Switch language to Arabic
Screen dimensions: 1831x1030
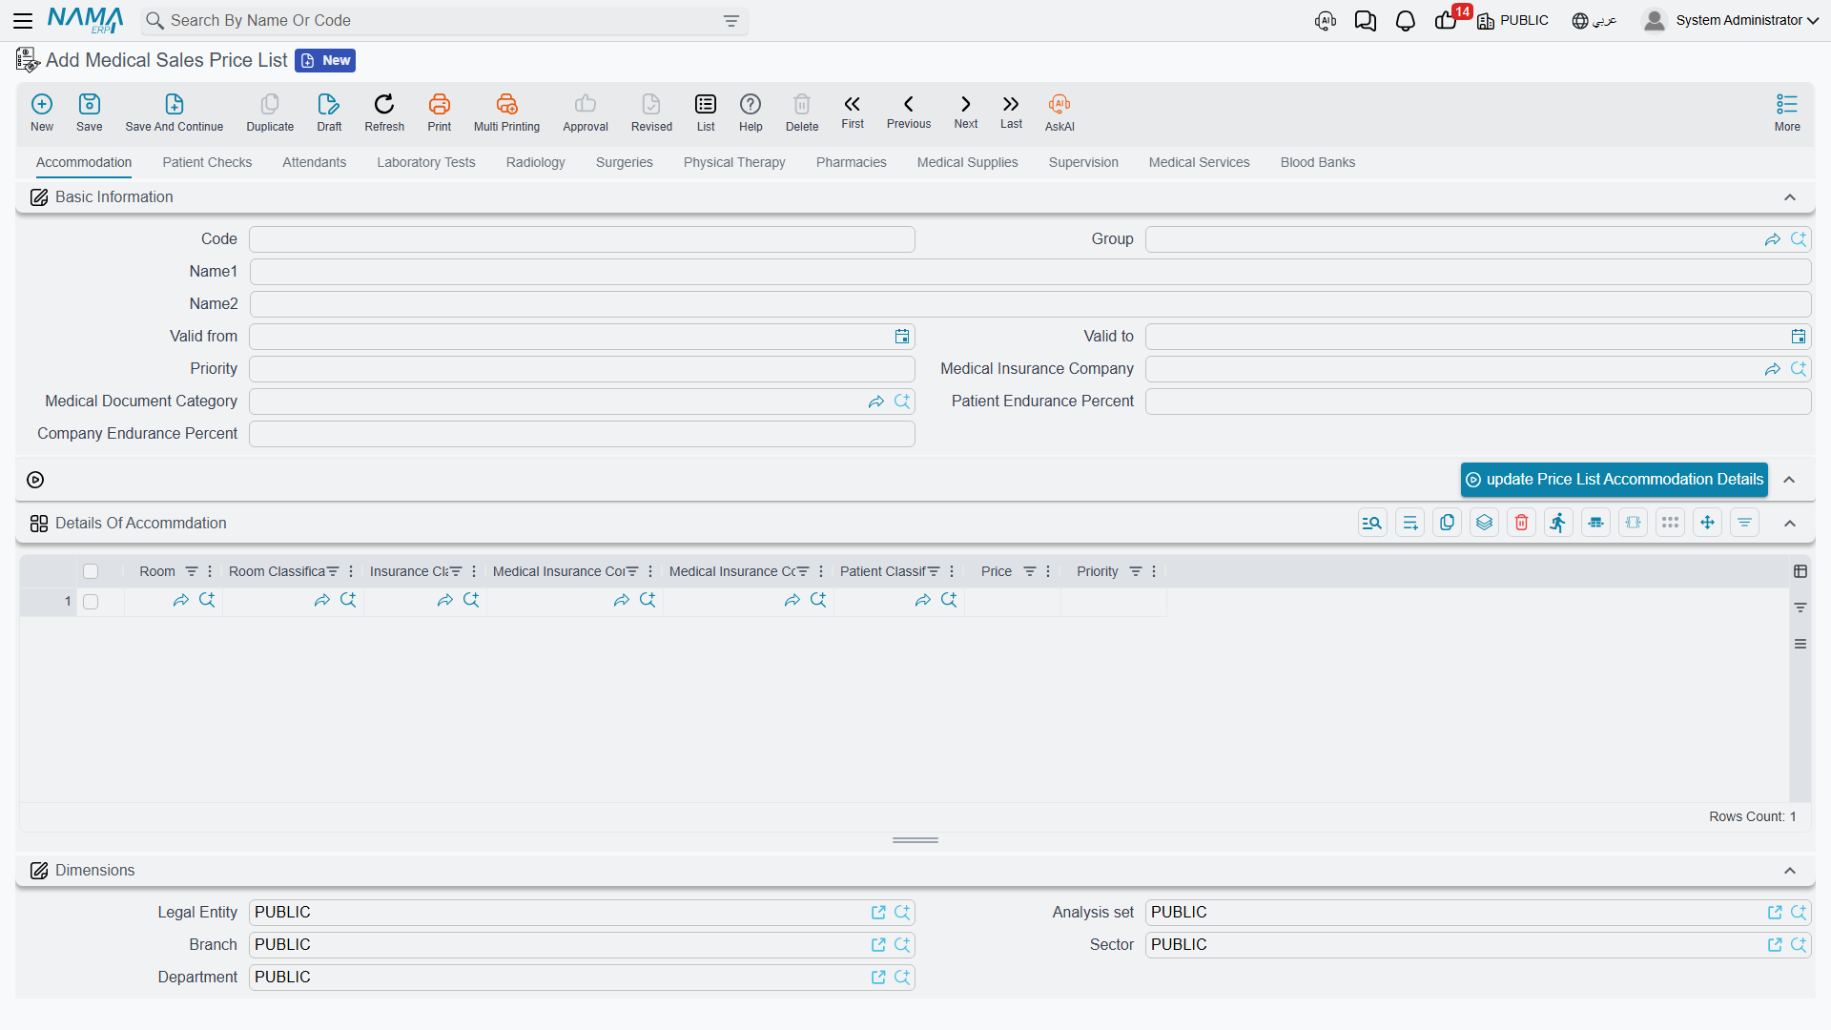[1594, 20]
